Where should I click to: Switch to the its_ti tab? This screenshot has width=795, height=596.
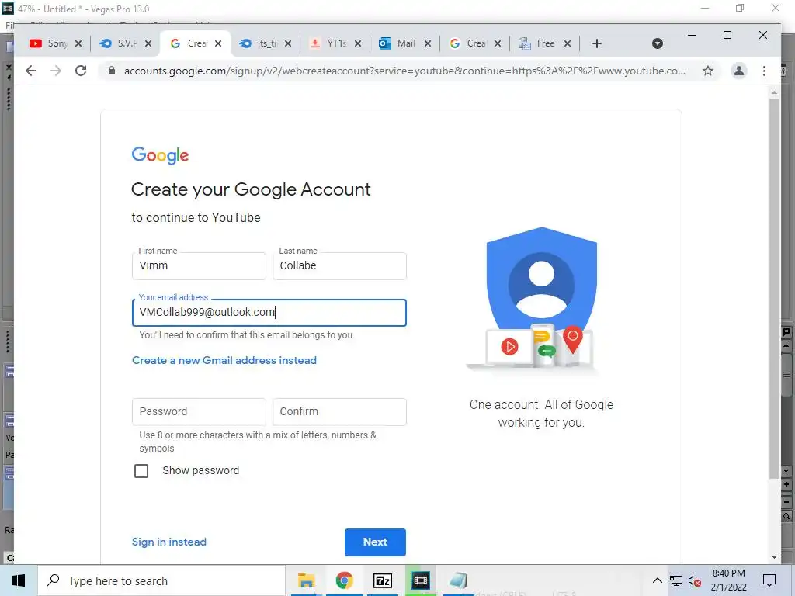[259, 43]
